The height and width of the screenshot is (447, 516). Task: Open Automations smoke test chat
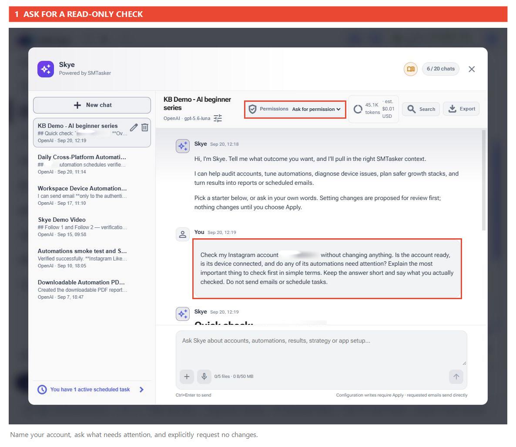point(92,258)
